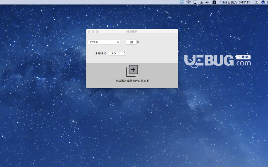Viewport: 268px width, 167px height.
Task: Open the date and time 11月2日 clock
Action: [234, 2]
